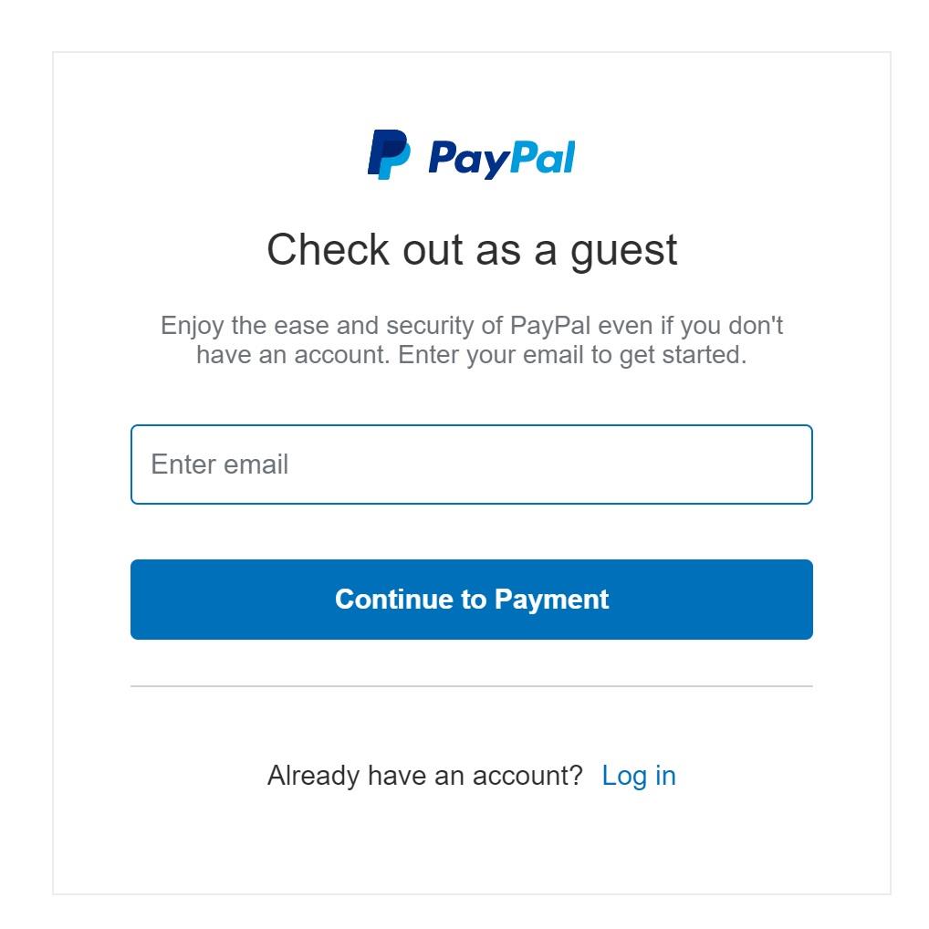Click the guest checkout description text

point(473,339)
